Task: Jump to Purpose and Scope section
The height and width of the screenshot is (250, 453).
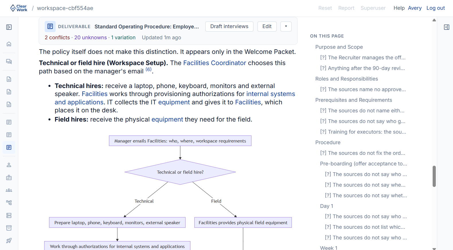Action: click(x=339, y=47)
